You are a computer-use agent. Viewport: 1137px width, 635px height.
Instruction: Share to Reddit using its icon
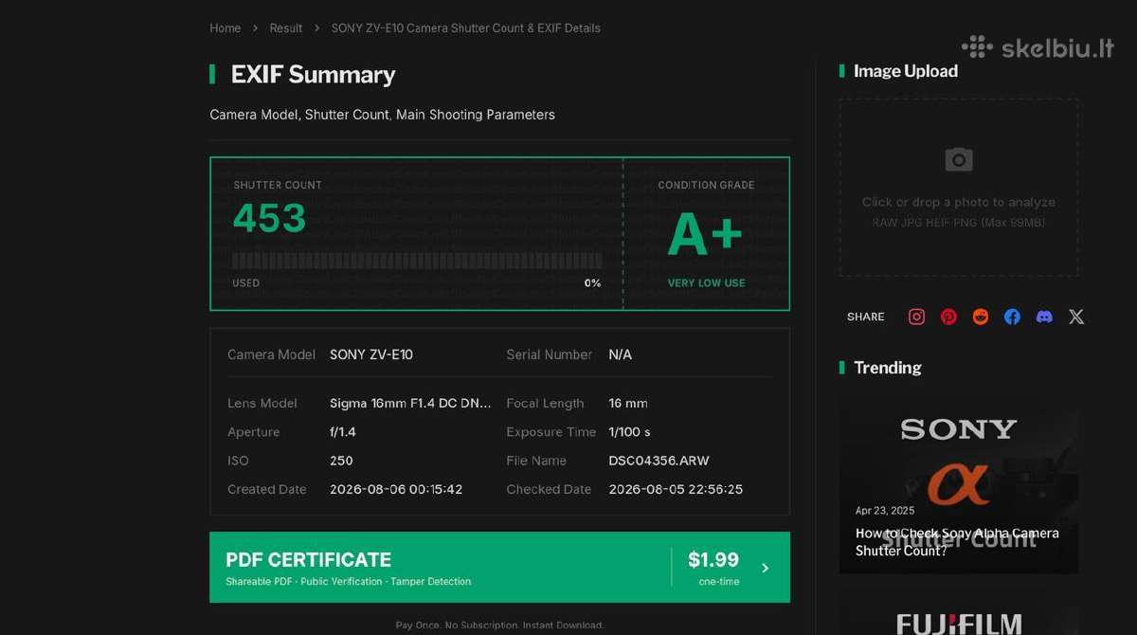[981, 317]
